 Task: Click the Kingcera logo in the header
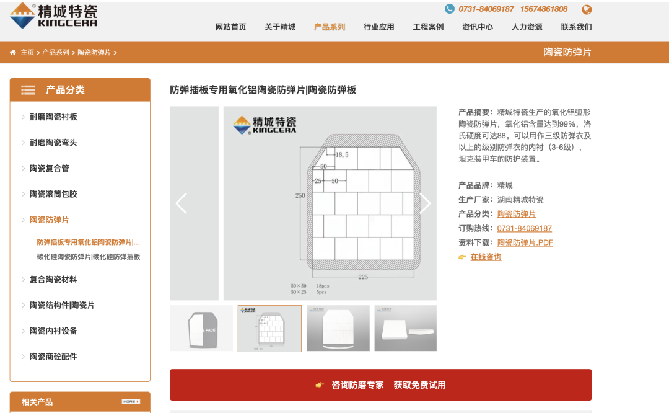point(54,16)
